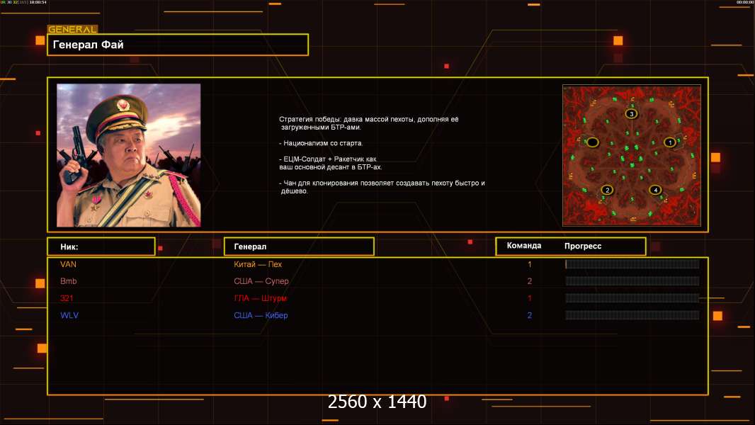Click 'Китай — Пех' general entry
The image size is (755, 425).
point(258,264)
